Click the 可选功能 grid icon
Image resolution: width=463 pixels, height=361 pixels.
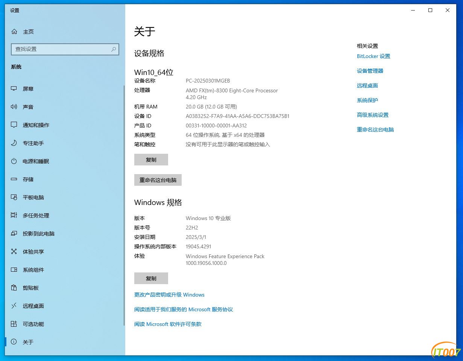point(14,324)
